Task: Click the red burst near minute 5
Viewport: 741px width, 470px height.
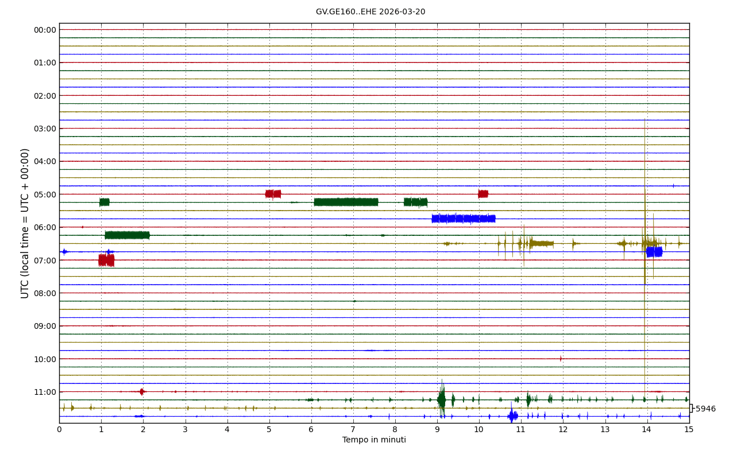Action: click(273, 194)
